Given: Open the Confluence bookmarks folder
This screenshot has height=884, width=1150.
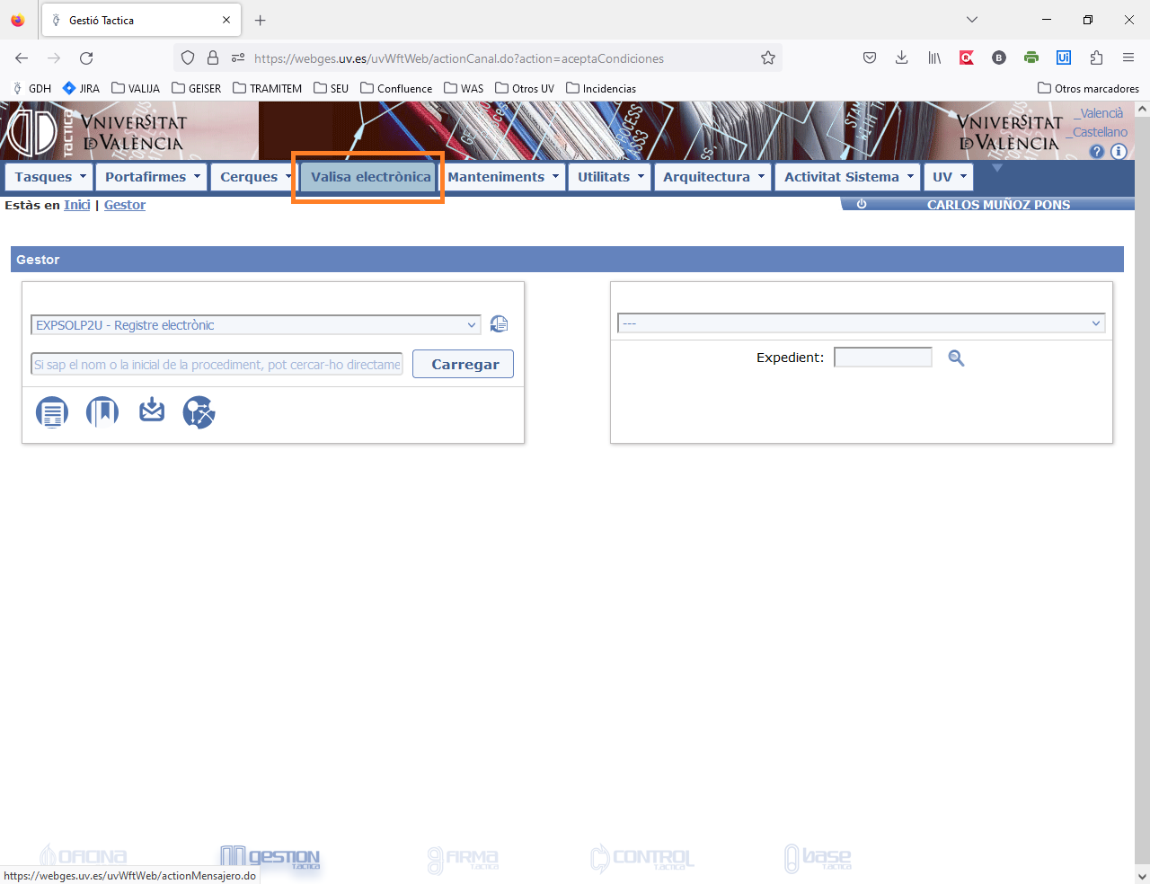Looking at the screenshot, I should point(396,88).
